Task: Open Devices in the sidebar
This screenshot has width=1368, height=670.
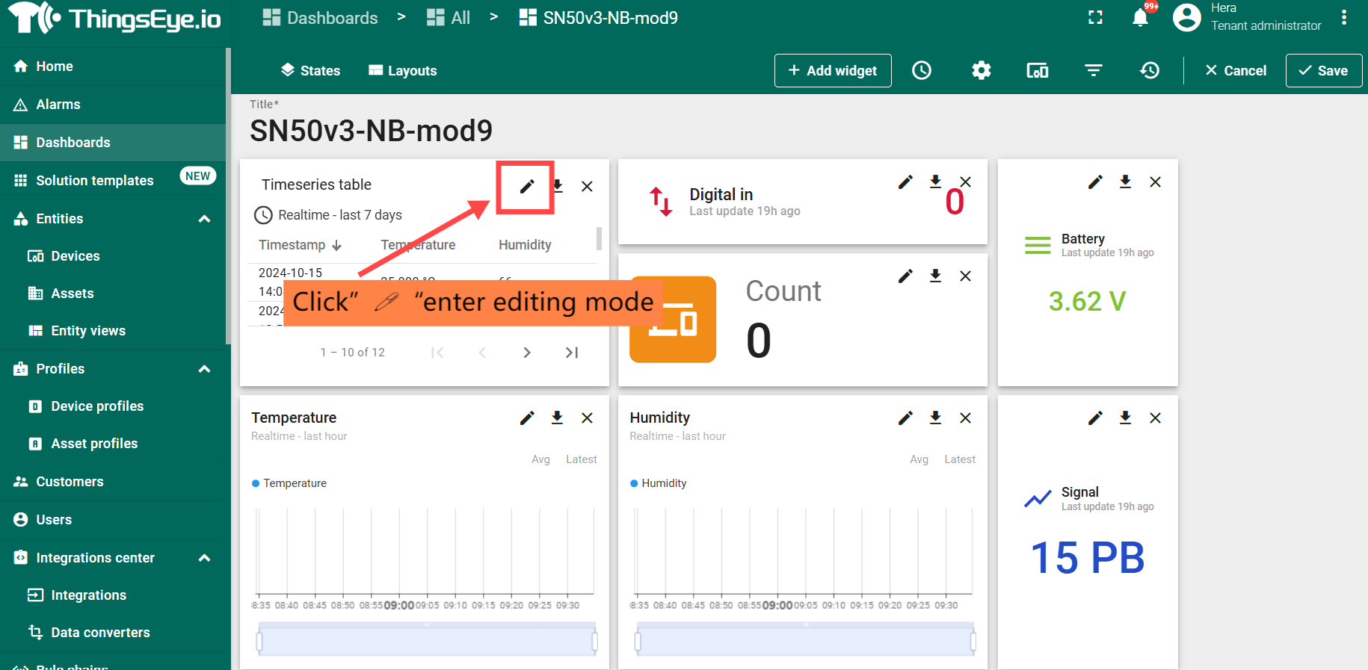Action: coord(75,256)
